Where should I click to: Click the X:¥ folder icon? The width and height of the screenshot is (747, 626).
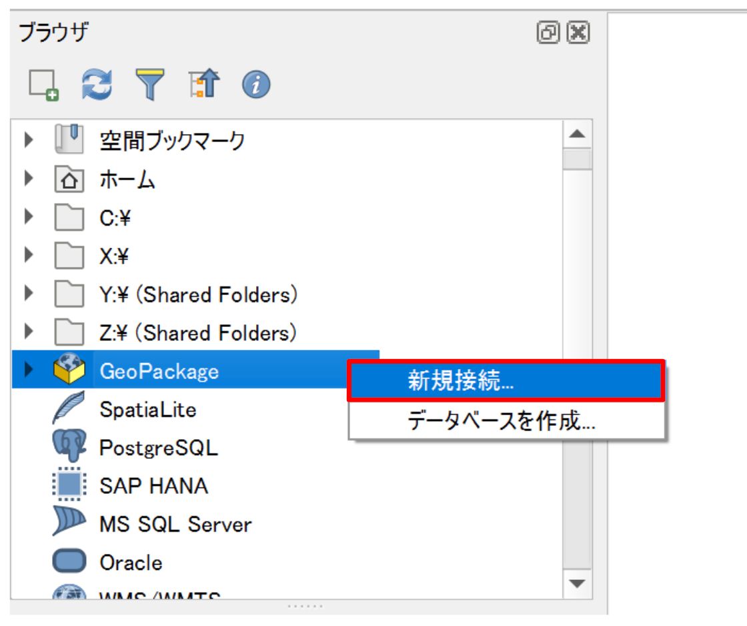tap(69, 256)
